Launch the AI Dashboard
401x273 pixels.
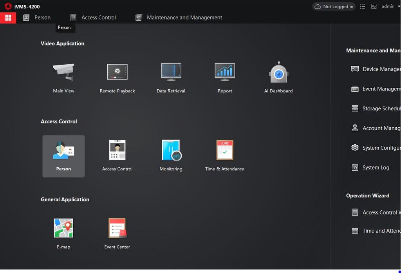pos(278,72)
